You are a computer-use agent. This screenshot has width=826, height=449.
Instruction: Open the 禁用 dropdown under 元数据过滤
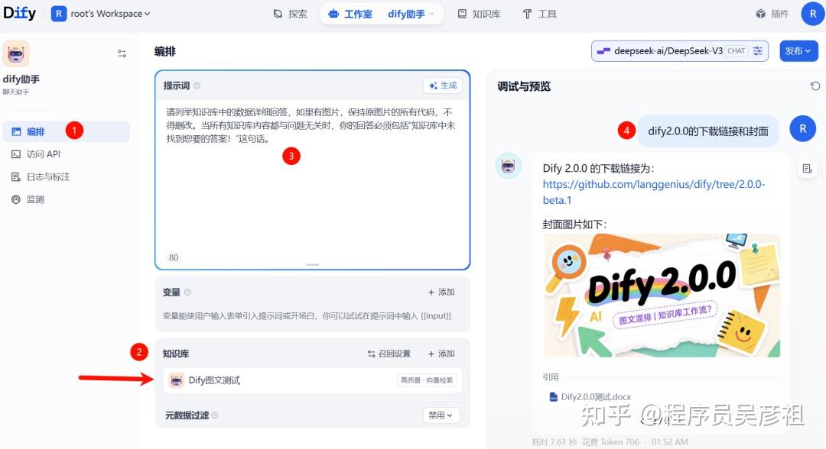tap(441, 415)
